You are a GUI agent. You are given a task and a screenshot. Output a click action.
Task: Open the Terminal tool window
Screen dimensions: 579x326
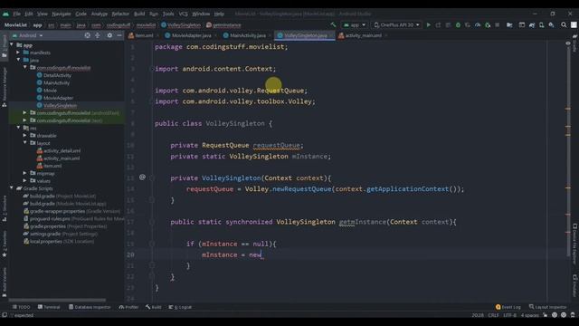49,307
